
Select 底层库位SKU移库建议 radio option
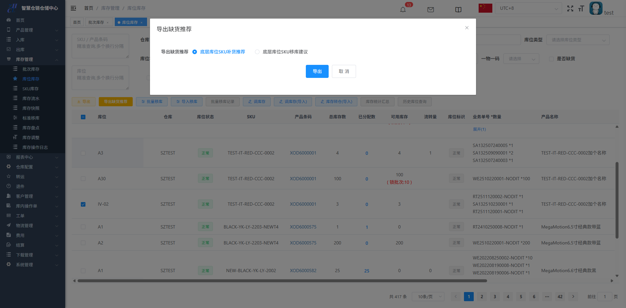(x=257, y=52)
